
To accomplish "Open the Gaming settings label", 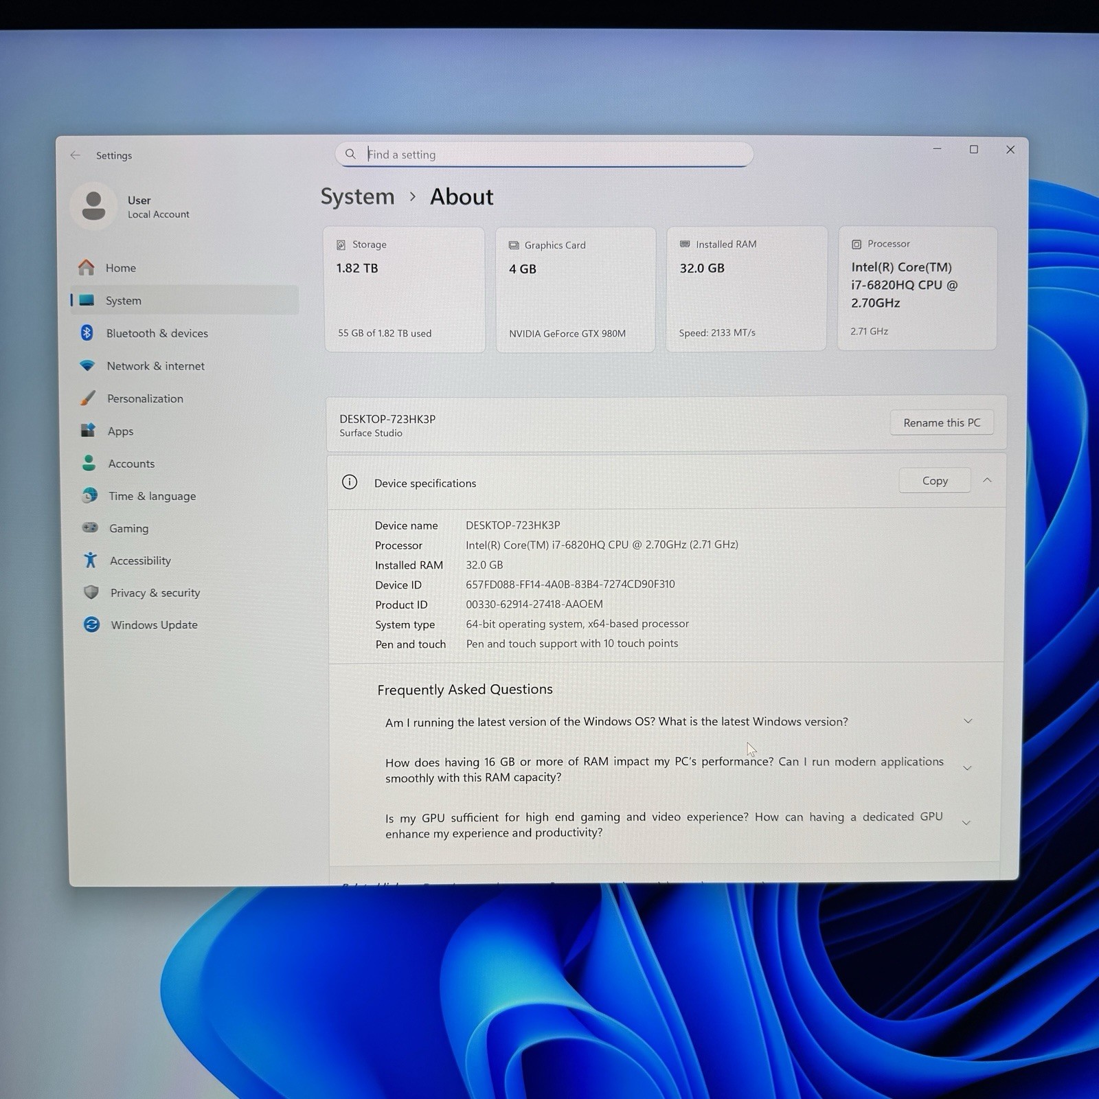I will tap(128, 528).
